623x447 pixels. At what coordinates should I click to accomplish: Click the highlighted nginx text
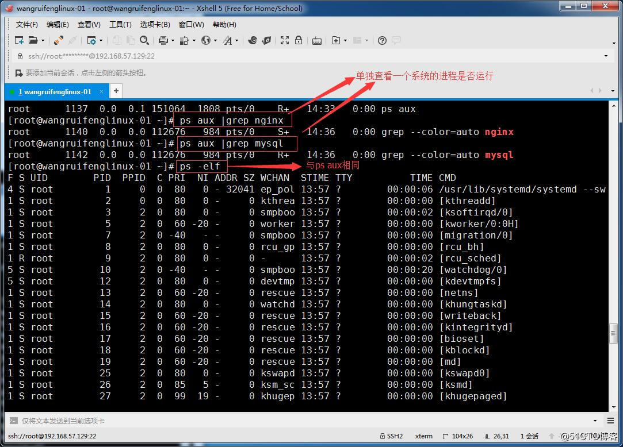pos(499,132)
